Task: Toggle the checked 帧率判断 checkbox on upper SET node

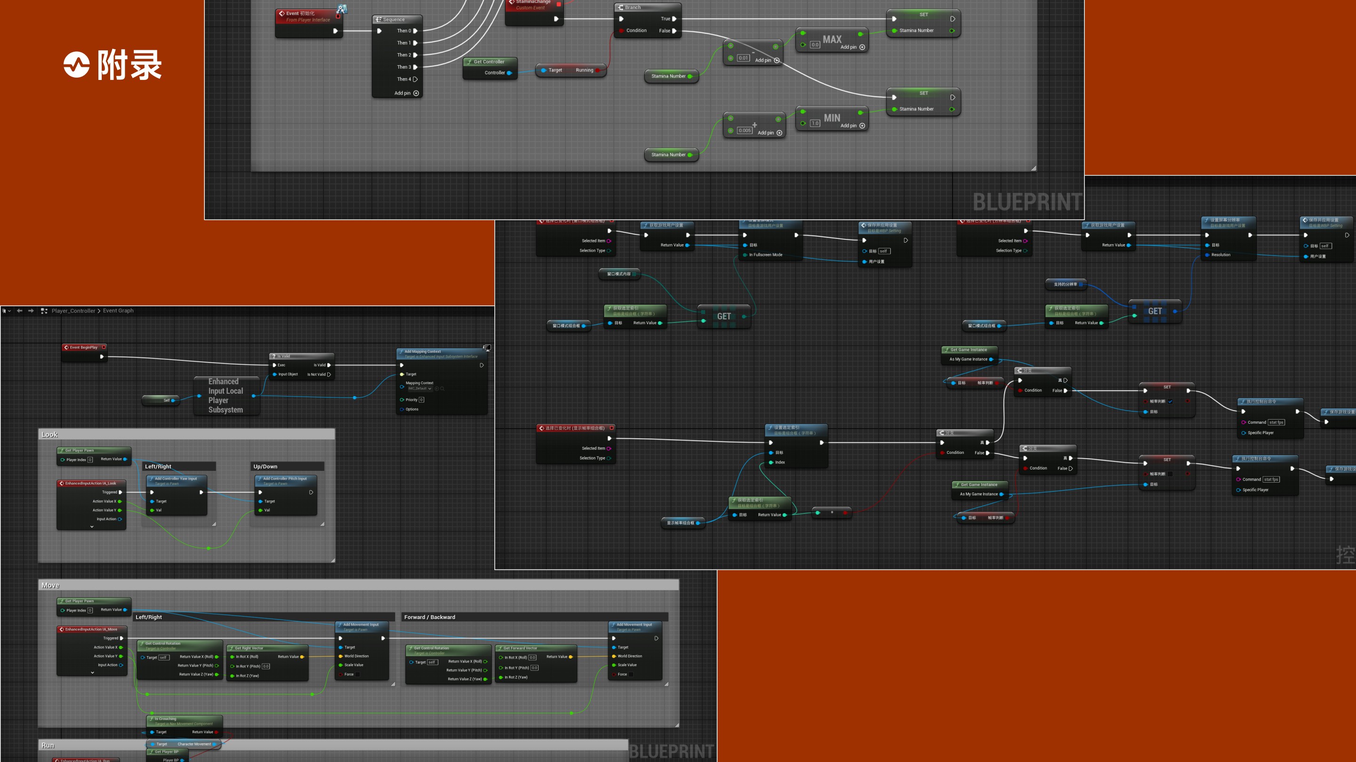Action: (1170, 401)
